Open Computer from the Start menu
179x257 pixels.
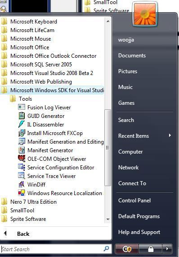point(130,152)
